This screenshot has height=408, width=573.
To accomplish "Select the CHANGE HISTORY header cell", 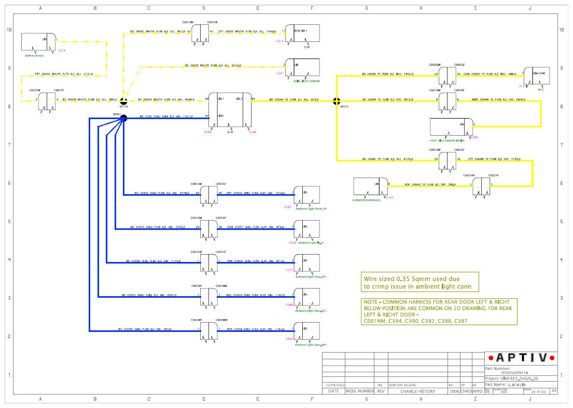I will click(417, 391).
